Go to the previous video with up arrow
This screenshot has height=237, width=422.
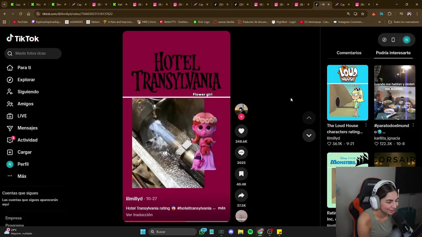[309, 118]
